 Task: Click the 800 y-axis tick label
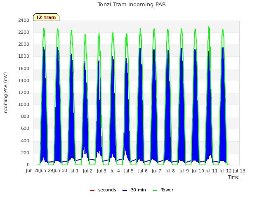pos(25,116)
